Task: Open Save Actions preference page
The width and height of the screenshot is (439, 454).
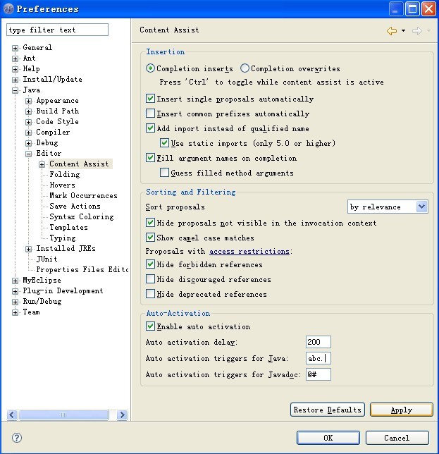Action: (75, 206)
